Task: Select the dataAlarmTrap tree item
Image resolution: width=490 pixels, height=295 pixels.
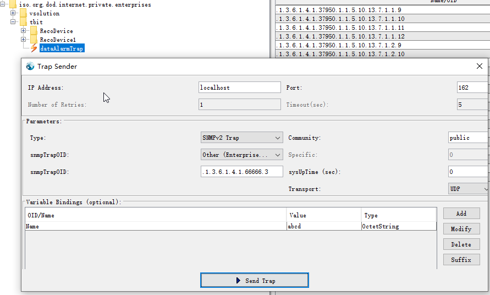Action: [x=62, y=48]
